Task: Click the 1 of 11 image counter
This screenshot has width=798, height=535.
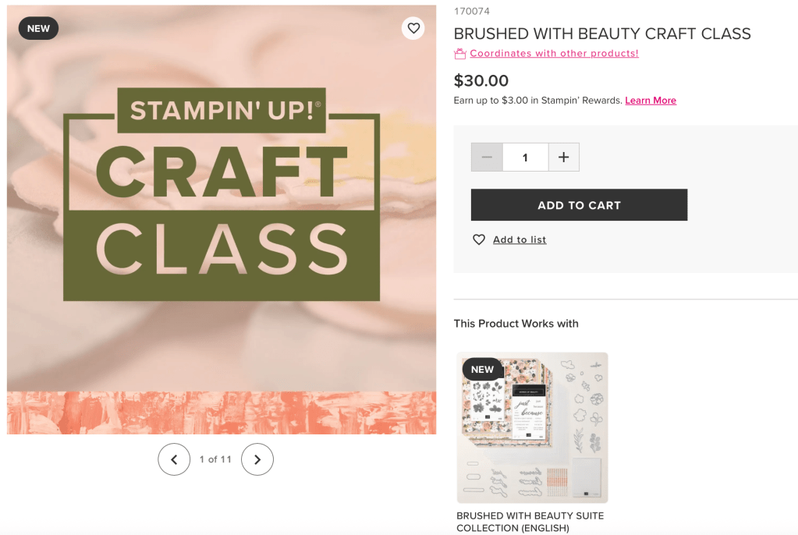Action: [x=215, y=459]
